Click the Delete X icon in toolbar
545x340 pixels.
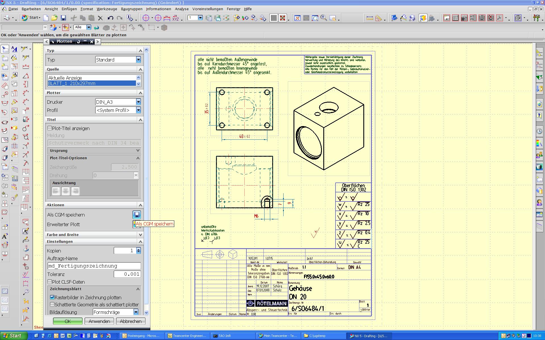(x=100, y=18)
